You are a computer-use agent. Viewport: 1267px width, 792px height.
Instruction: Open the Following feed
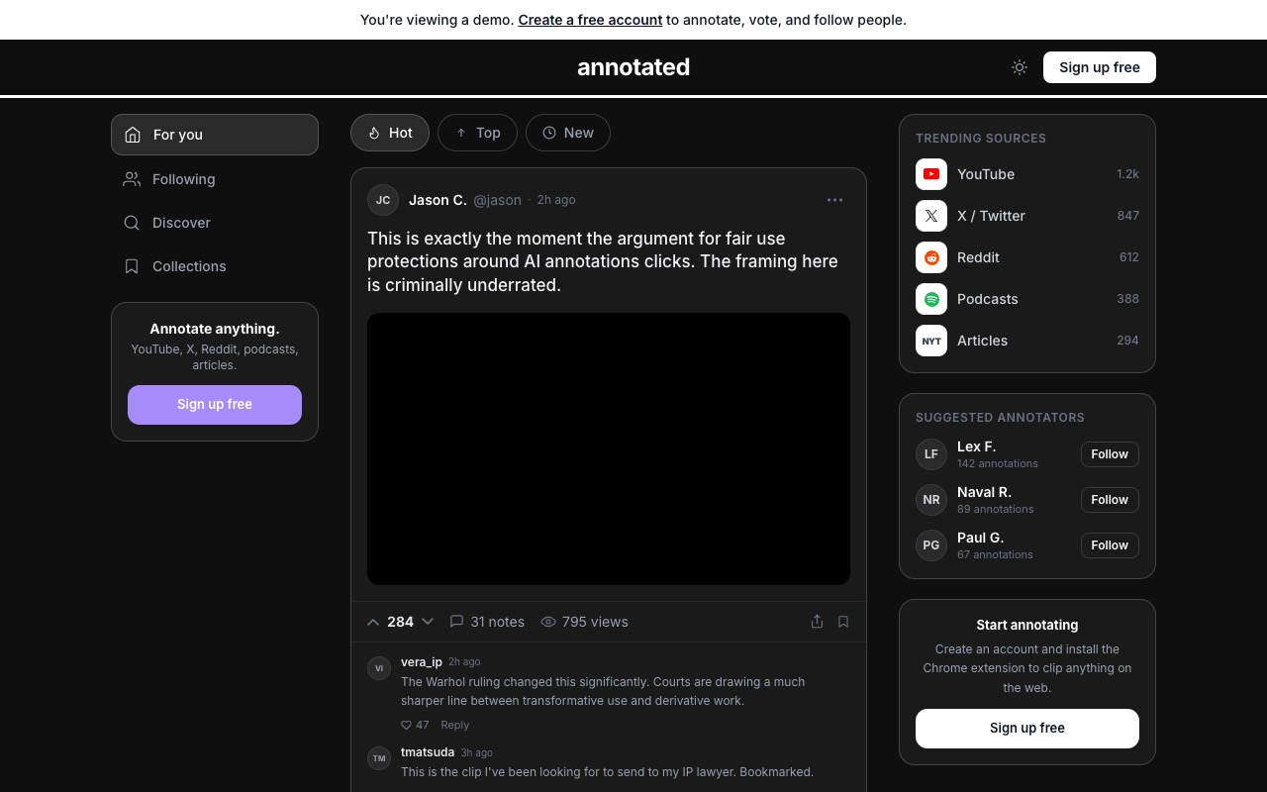tap(215, 179)
